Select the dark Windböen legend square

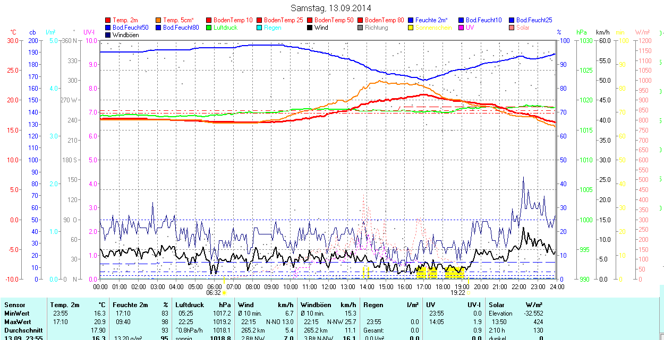[x=108, y=35]
